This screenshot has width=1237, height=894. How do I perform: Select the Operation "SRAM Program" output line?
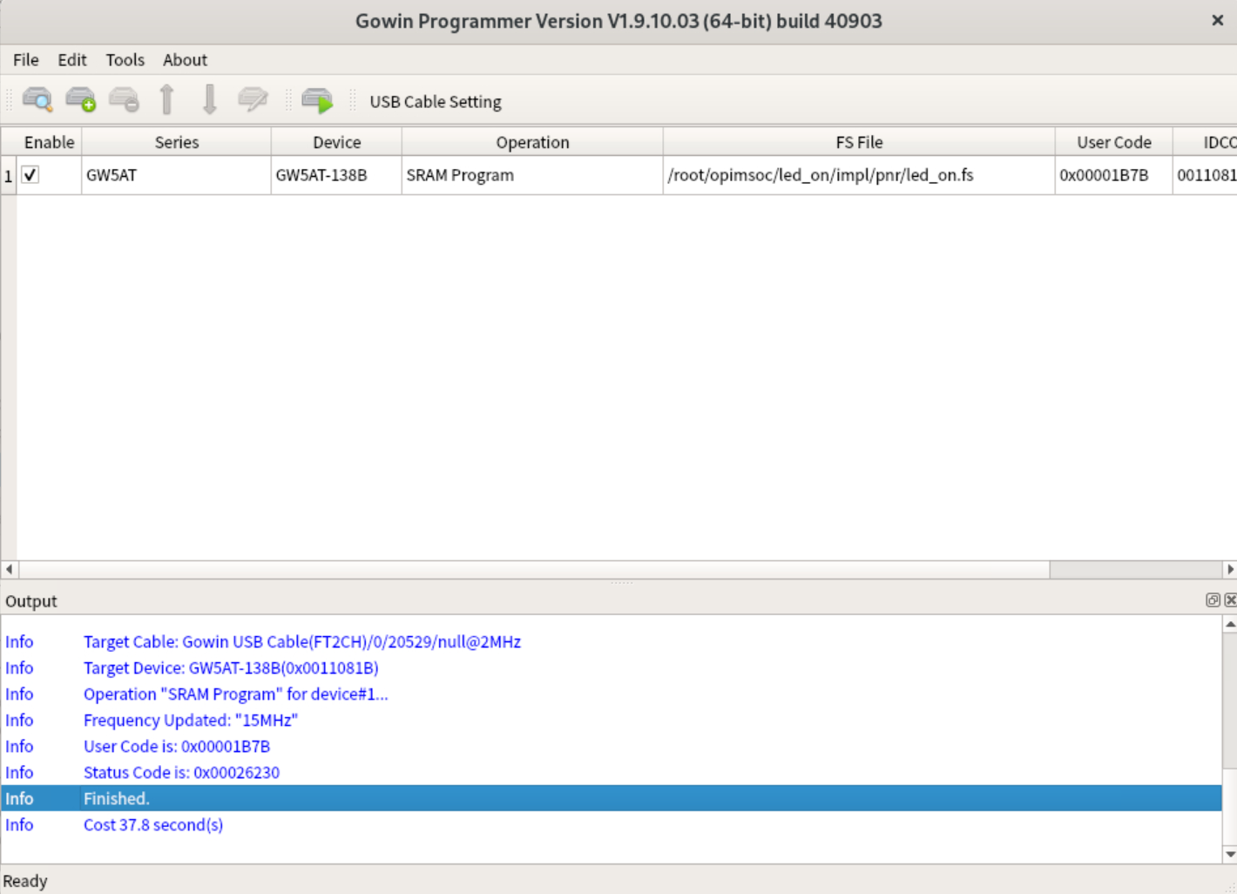(x=612, y=694)
